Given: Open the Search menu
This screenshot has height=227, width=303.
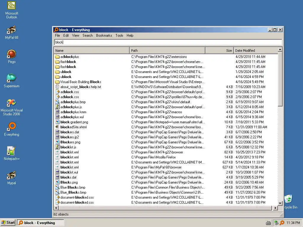Looking at the screenshot, I should tap(88, 35).
